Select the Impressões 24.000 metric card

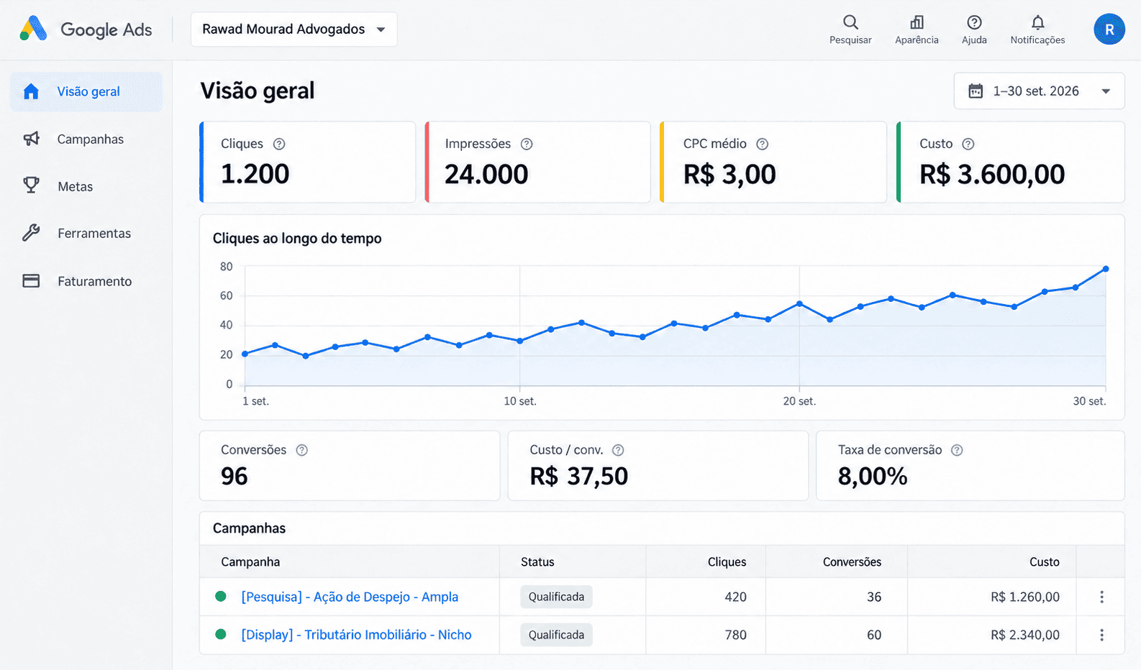537,162
